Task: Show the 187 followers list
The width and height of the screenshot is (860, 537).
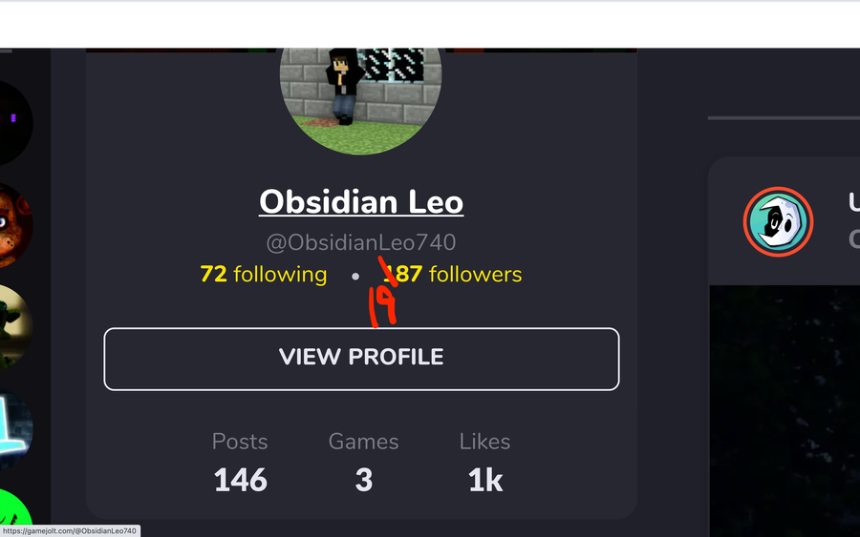Action: [453, 275]
